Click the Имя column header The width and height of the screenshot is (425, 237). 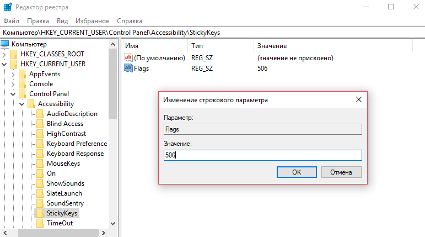click(x=155, y=46)
